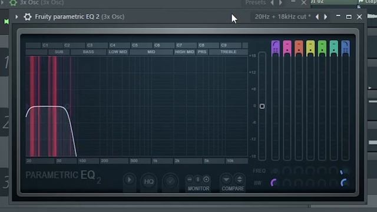The image size is (377, 212).
Task: Click the COMPARE swap arrows button
Action: point(240,179)
